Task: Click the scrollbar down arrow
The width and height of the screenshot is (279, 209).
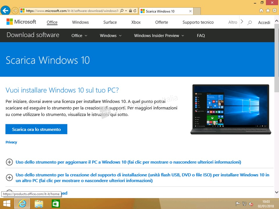Action: tap(277, 192)
